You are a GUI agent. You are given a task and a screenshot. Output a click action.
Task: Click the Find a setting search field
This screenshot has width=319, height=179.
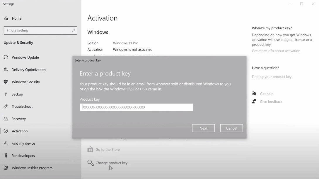[x=40, y=31]
